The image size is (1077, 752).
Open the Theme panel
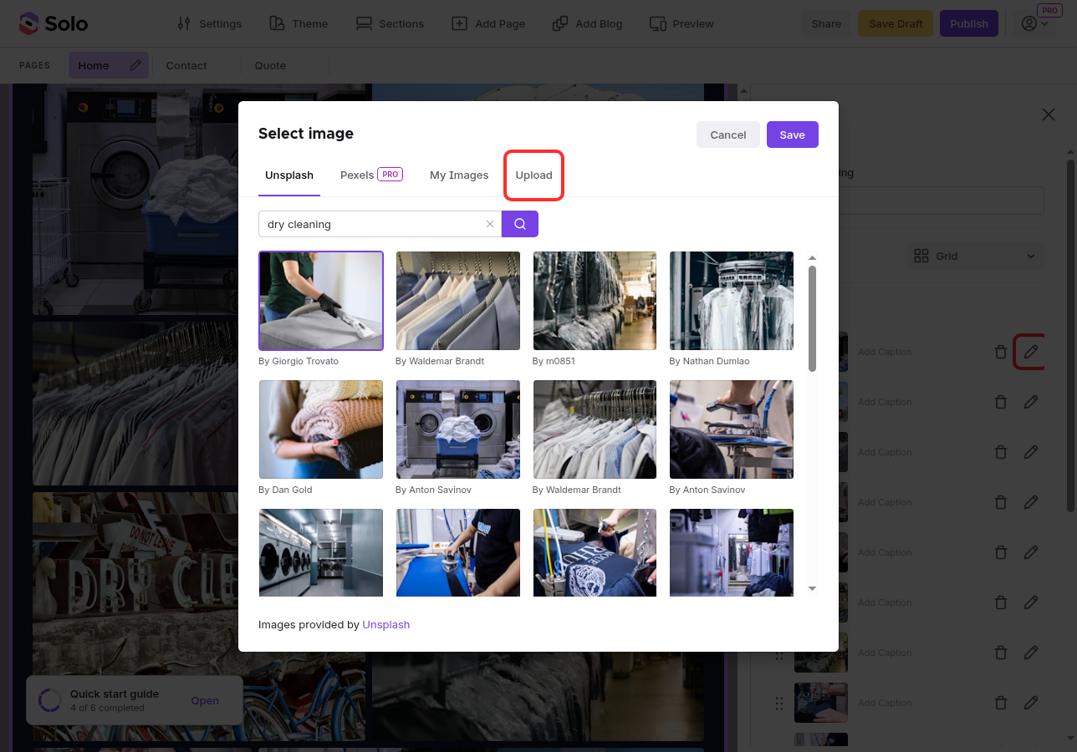click(x=299, y=23)
